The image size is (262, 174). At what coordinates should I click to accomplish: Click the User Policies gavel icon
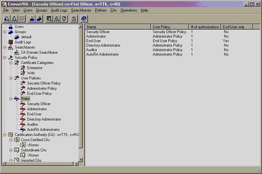[17, 78]
